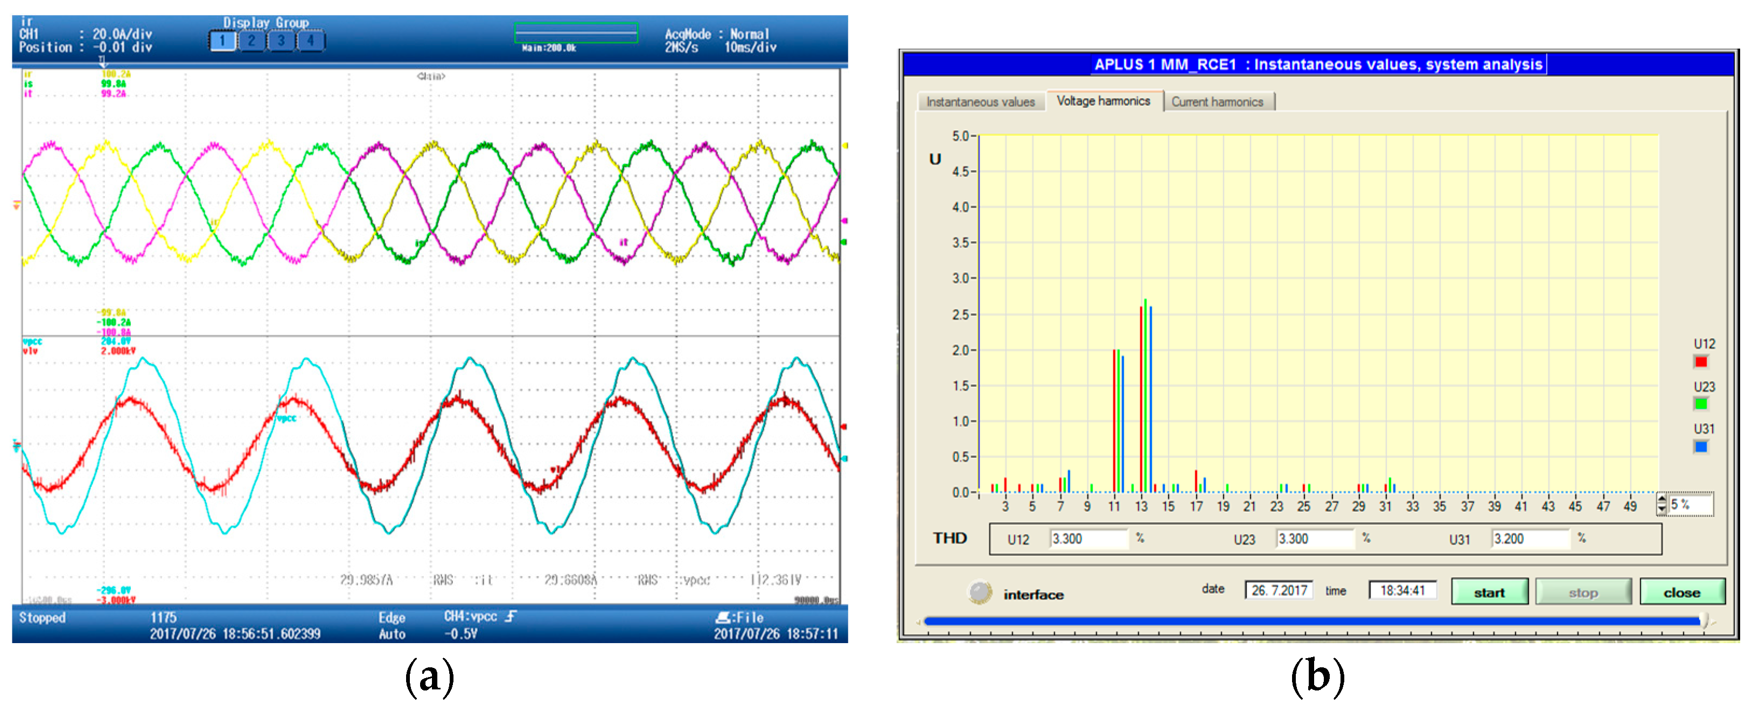The image size is (1752, 712).
Task: Click the rising edge trigger symbol
Action: [x=511, y=616]
